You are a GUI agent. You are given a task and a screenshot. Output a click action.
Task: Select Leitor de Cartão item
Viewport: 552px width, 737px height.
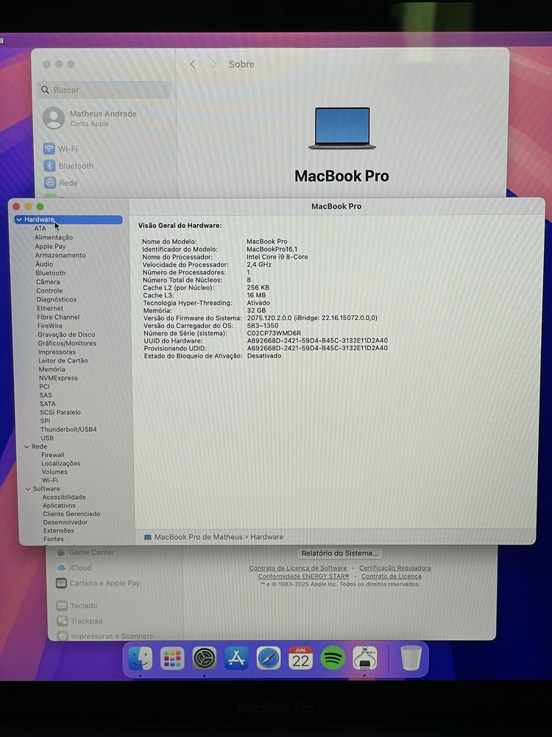pyautogui.click(x=63, y=360)
